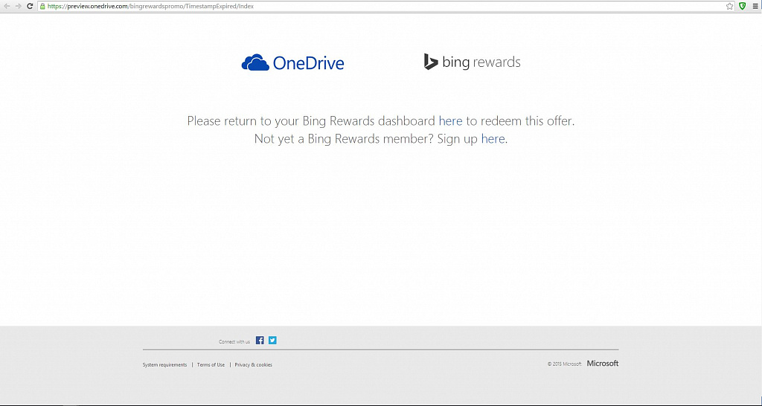This screenshot has width=762, height=406.
Task: Click the green padlock security icon
Action: (x=42, y=6)
